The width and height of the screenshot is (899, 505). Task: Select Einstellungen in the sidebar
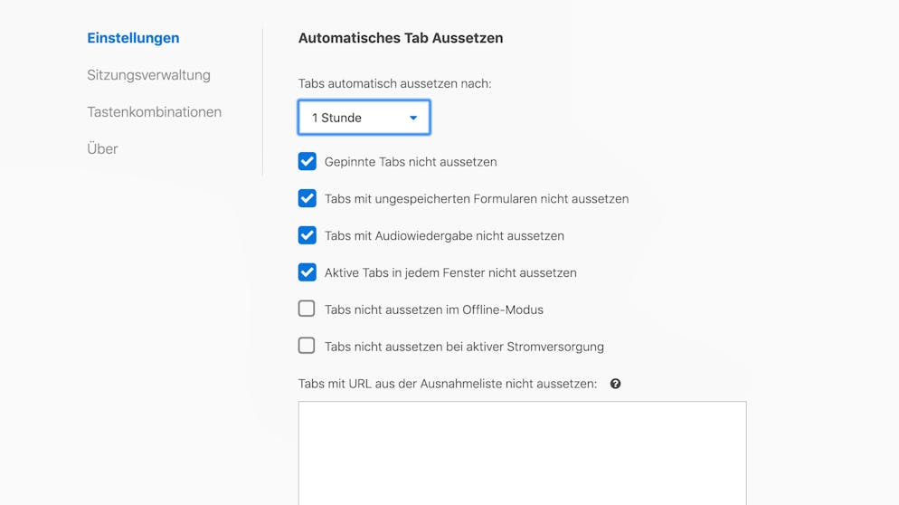133,38
